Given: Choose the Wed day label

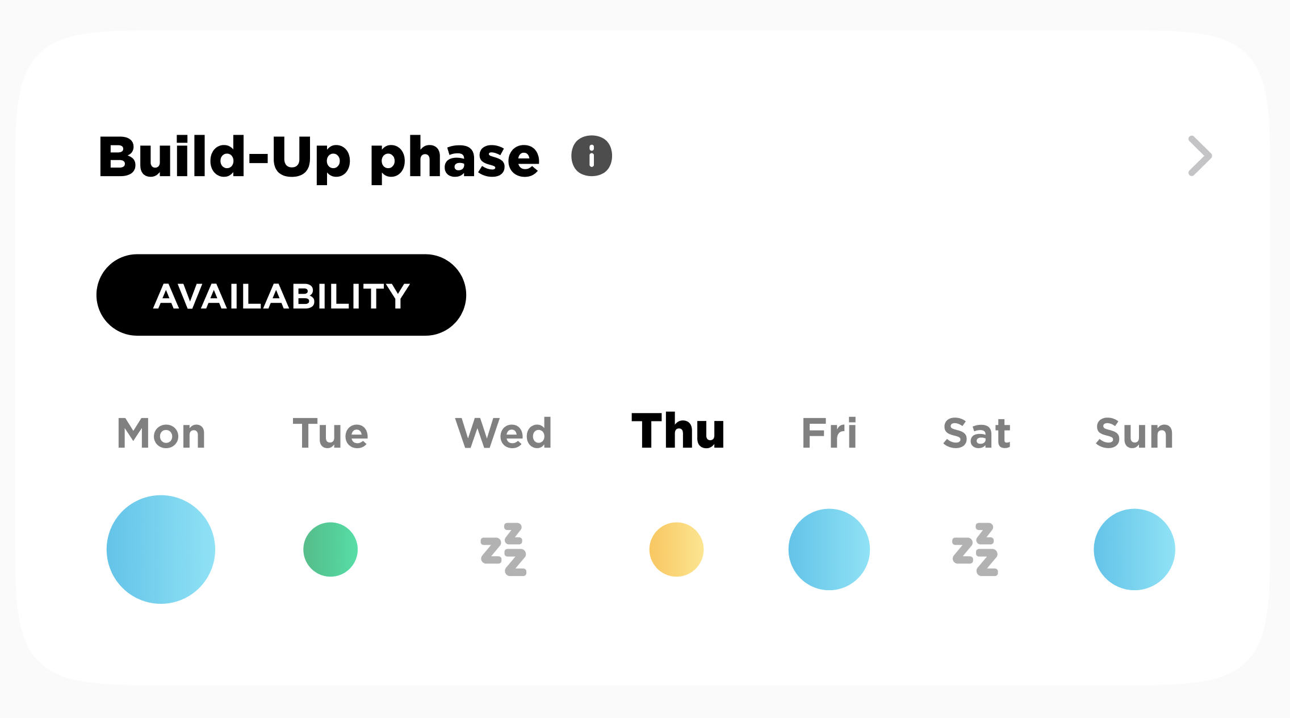Looking at the screenshot, I should point(504,433).
